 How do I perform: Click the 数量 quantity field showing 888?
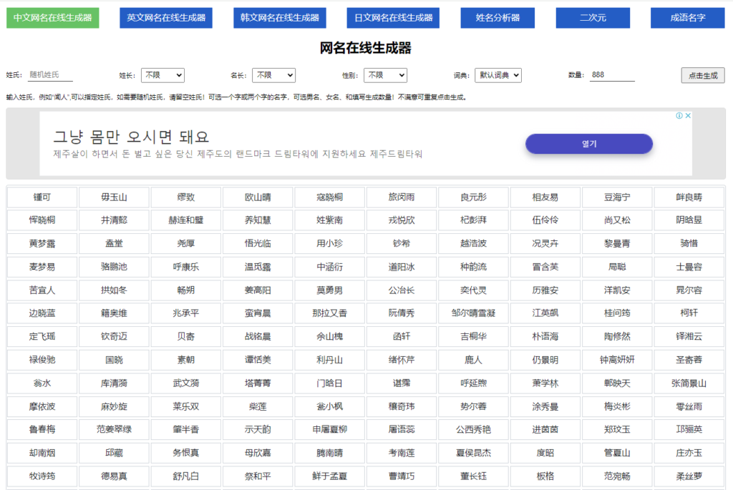tap(612, 75)
